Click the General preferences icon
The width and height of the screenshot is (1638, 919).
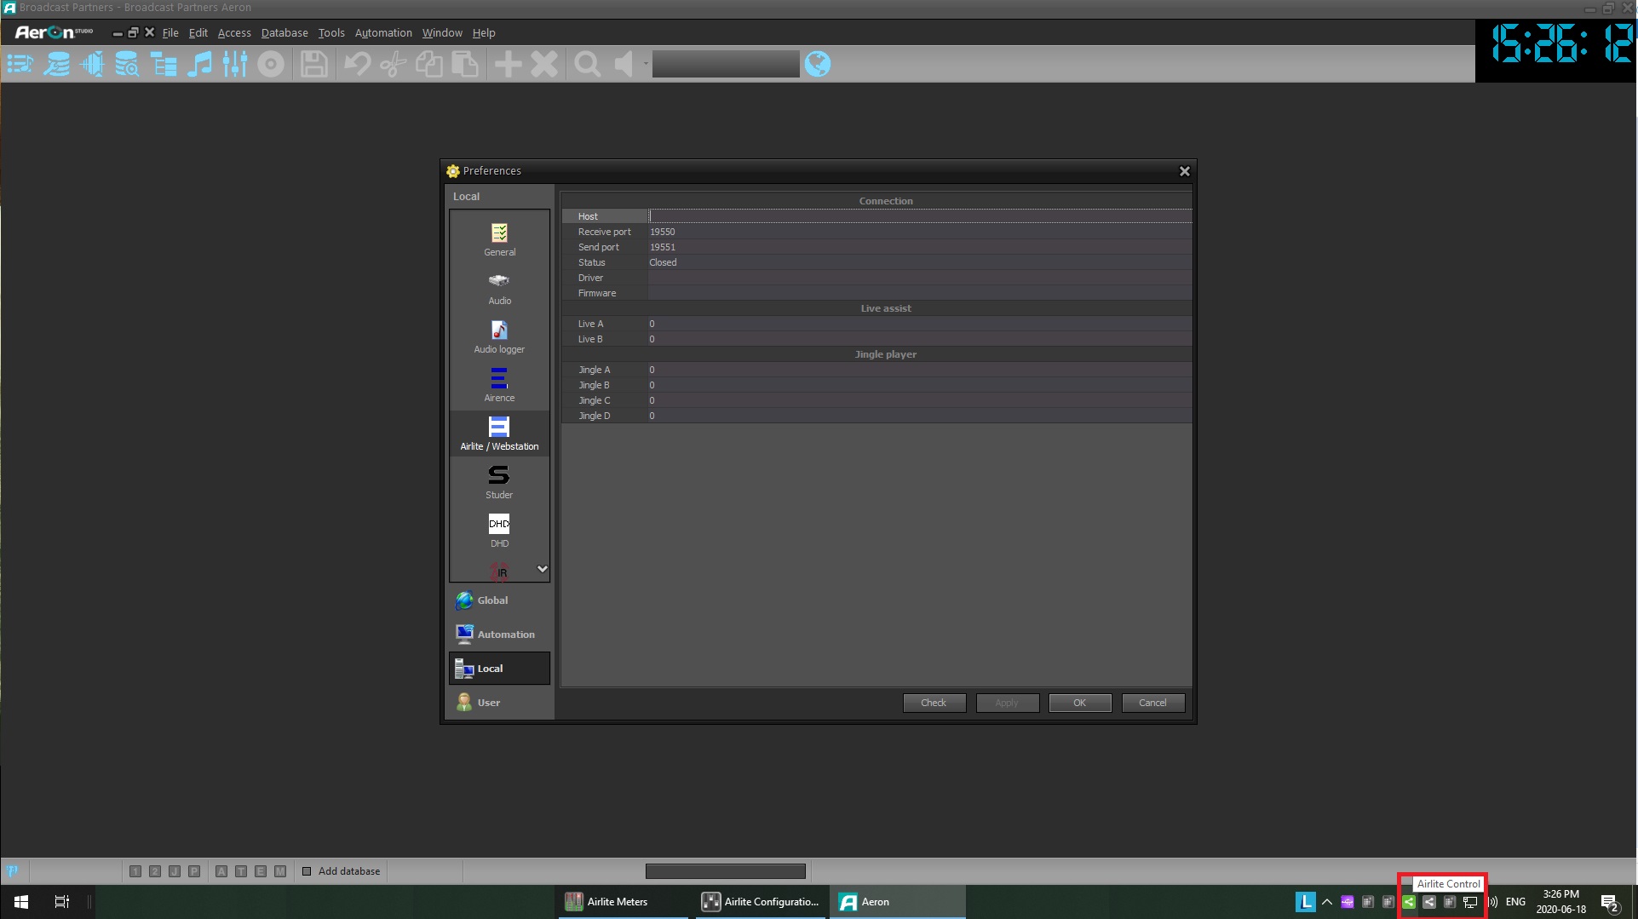click(499, 239)
